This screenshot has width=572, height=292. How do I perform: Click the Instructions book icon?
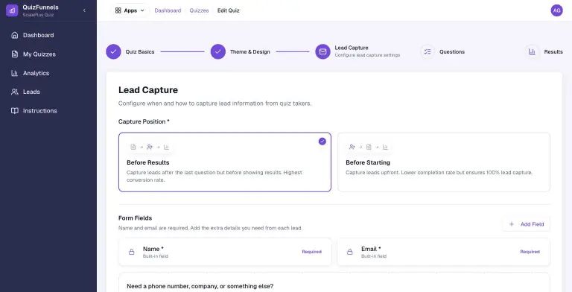[x=15, y=111]
